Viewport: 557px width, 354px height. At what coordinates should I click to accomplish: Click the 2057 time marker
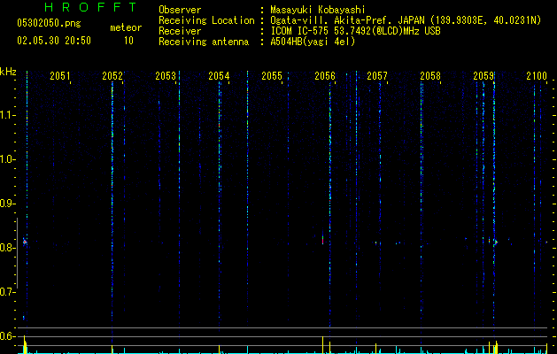377,76
